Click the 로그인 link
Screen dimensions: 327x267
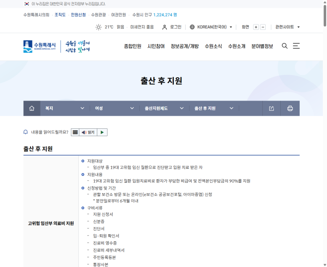[x=176, y=27]
